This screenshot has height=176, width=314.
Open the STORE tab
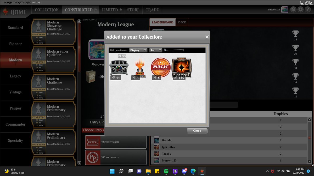(x=133, y=10)
